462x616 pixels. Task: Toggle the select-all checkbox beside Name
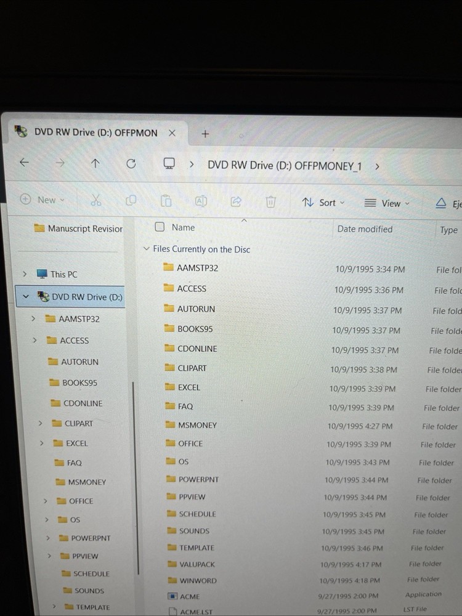[160, 227]
